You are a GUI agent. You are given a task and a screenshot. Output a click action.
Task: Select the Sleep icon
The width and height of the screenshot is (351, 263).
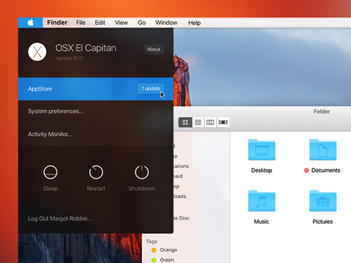click(51, 173)
